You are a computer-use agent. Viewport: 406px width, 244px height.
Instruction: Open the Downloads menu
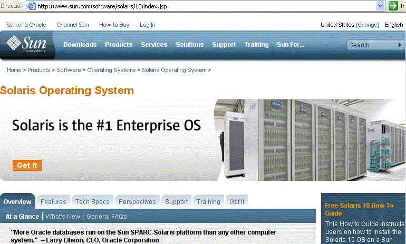click(80, 44)
